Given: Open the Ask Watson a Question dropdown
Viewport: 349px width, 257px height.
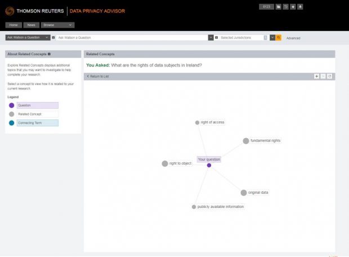Looking at the screenshot, I should pos(28,38).
